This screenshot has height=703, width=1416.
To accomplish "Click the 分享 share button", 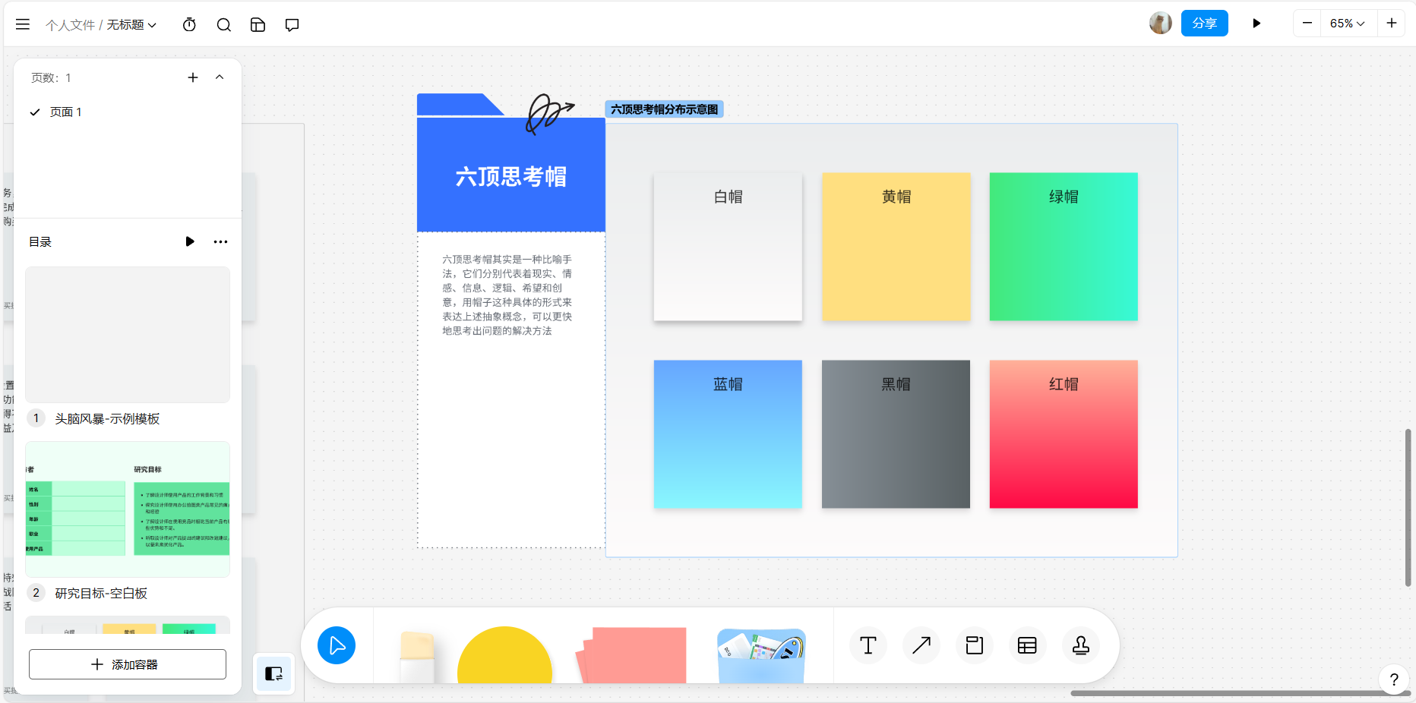I will coord(1204,24).
